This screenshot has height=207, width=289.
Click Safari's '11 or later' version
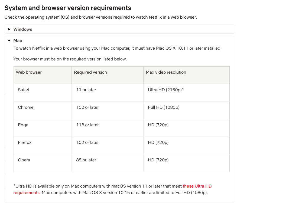coord(86,90)
